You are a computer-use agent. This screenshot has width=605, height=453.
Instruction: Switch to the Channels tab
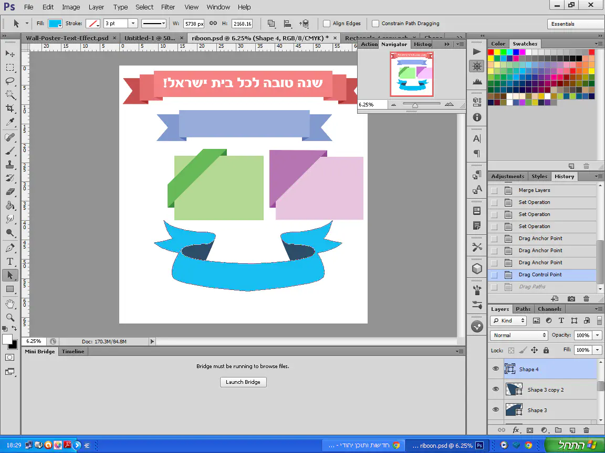pos(549,309)
